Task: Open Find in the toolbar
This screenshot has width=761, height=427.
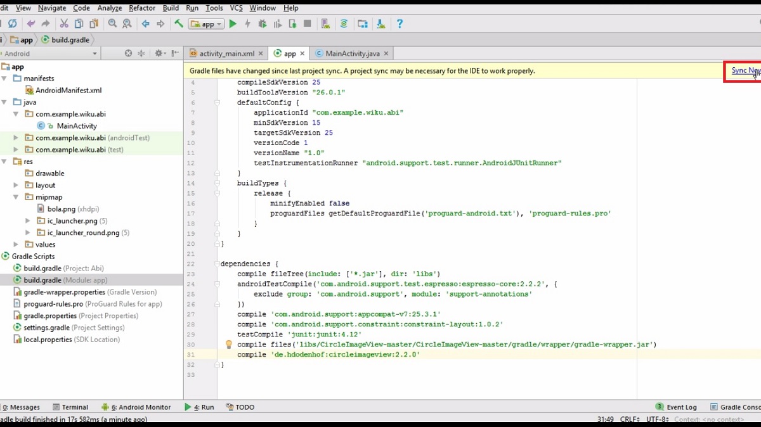Action: point(112,23)
